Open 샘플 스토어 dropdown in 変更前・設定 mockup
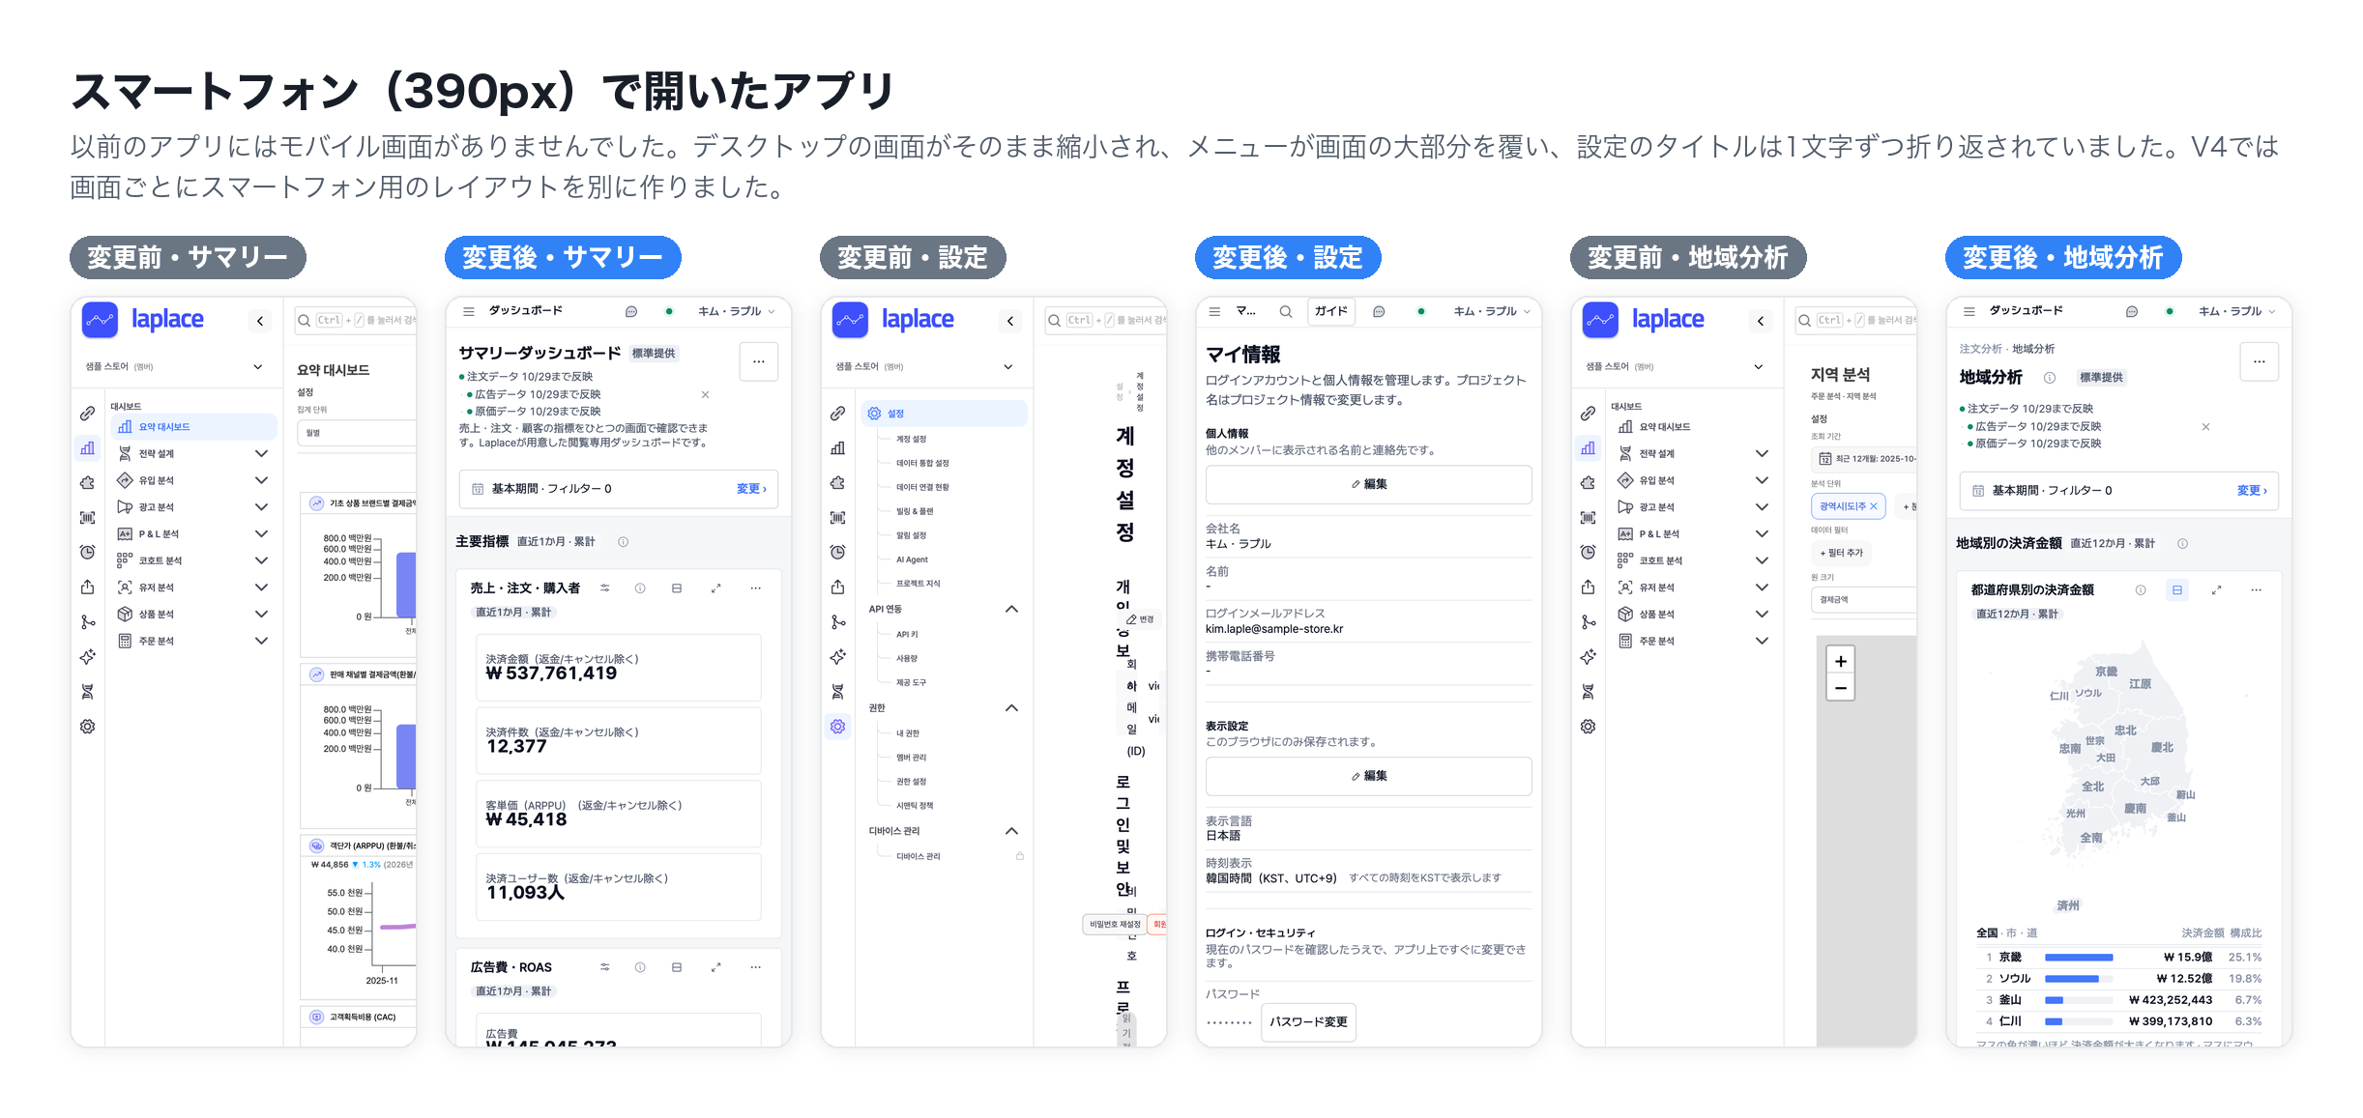The height and width of the screenshot is (1118, 2363). coord(924,367)
